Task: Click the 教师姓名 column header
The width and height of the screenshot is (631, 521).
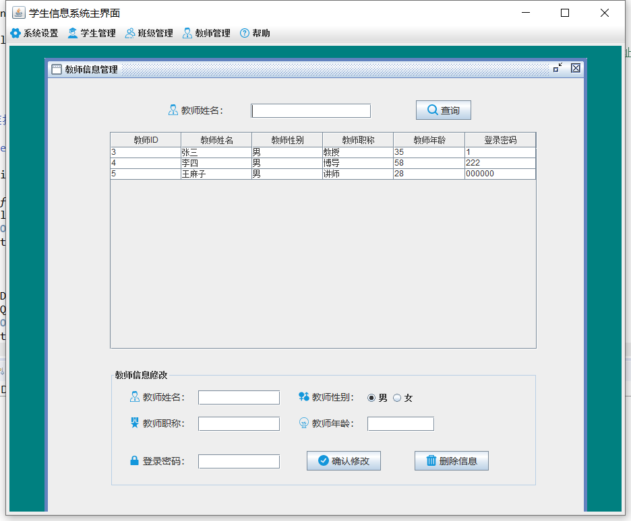Action: pyautogui.click(x=216, y=140)
